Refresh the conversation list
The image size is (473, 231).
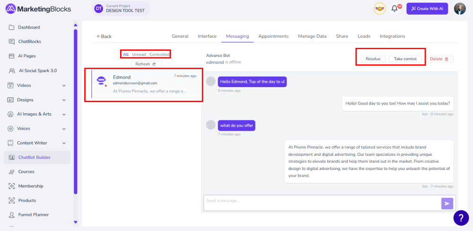point(146,64)
